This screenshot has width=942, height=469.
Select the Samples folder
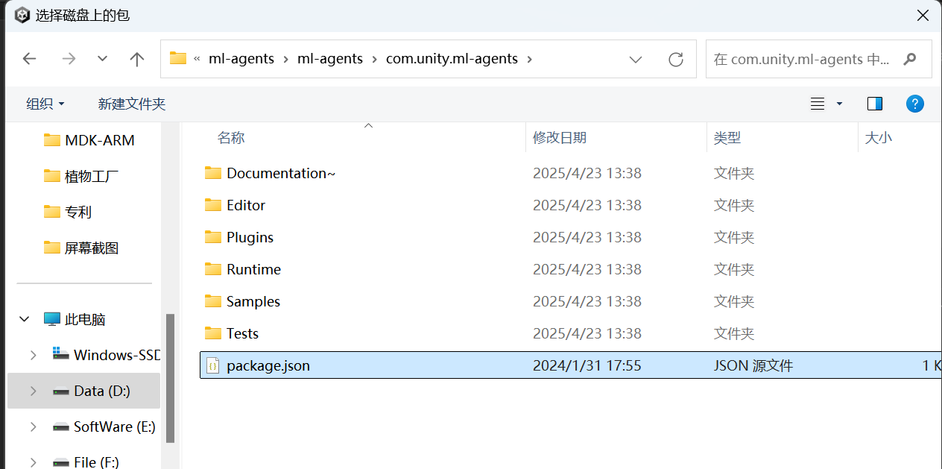point(253,301)
